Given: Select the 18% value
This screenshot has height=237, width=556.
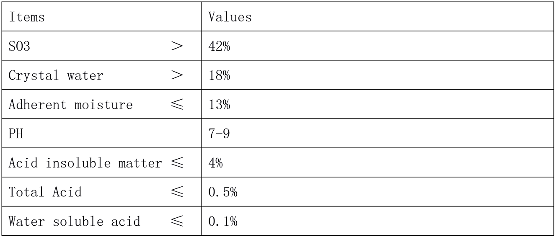Looking at the screenshot, I should (219, 76).
